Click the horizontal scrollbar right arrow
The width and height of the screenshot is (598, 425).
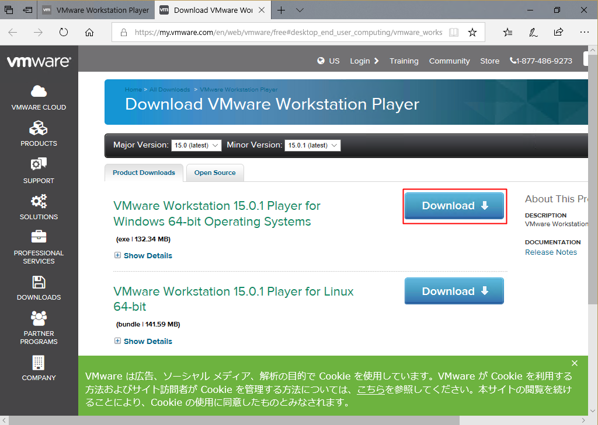click(583, 420)
